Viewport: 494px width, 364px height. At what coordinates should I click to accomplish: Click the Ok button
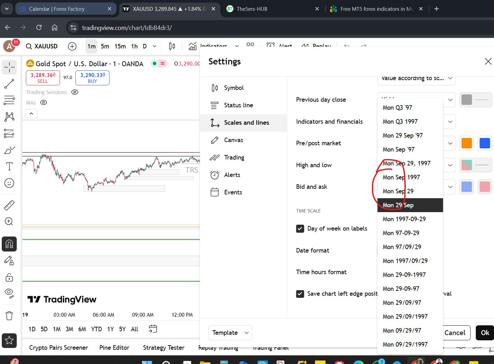(x=485, y=333)
